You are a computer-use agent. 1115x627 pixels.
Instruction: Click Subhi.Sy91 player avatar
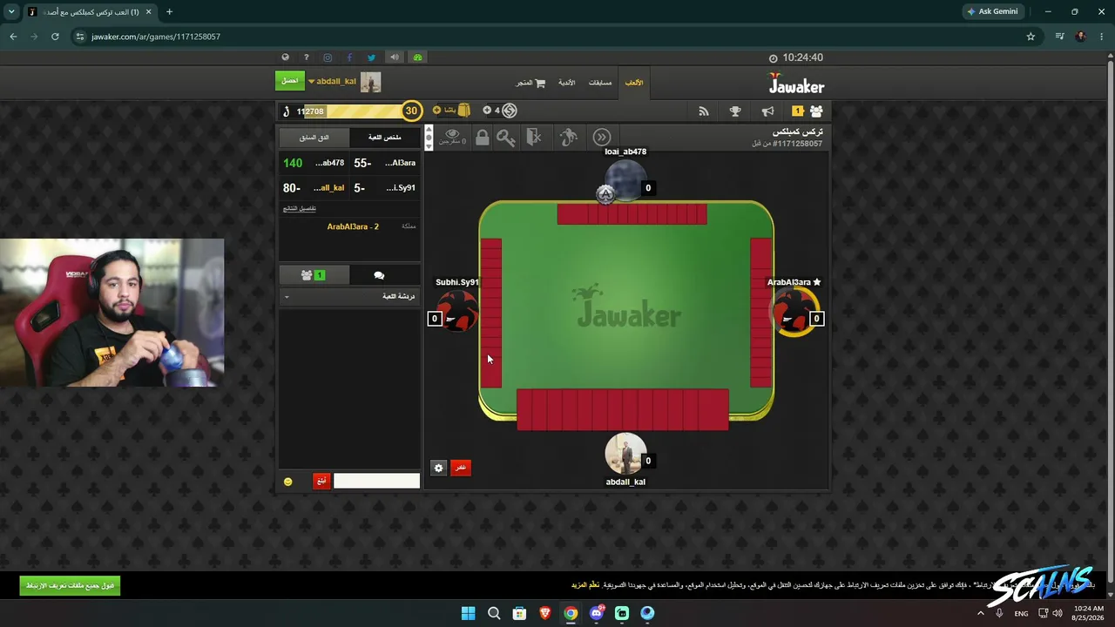click(456, 311)
